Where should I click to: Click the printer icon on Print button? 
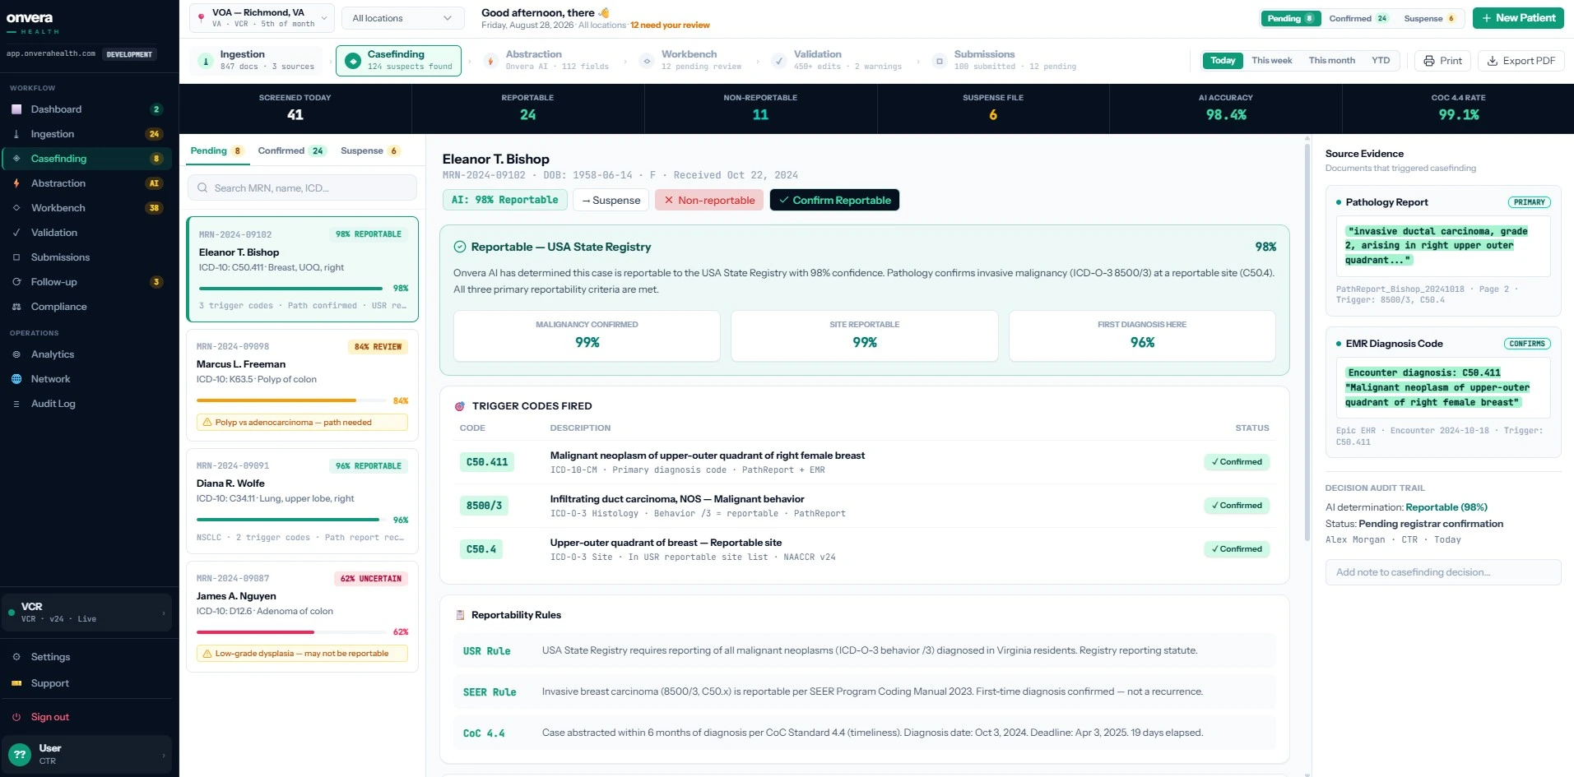(x=1429, y=61)
